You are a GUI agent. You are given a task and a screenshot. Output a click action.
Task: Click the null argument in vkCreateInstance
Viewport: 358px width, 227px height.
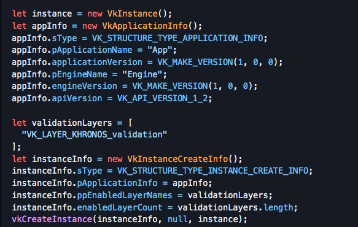(177, 219)
